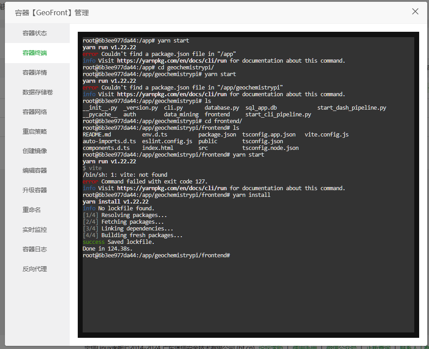This screenshot has height=349, width=429.
Task: Select the 容器终端 tab
Action: tap(37, 53)
